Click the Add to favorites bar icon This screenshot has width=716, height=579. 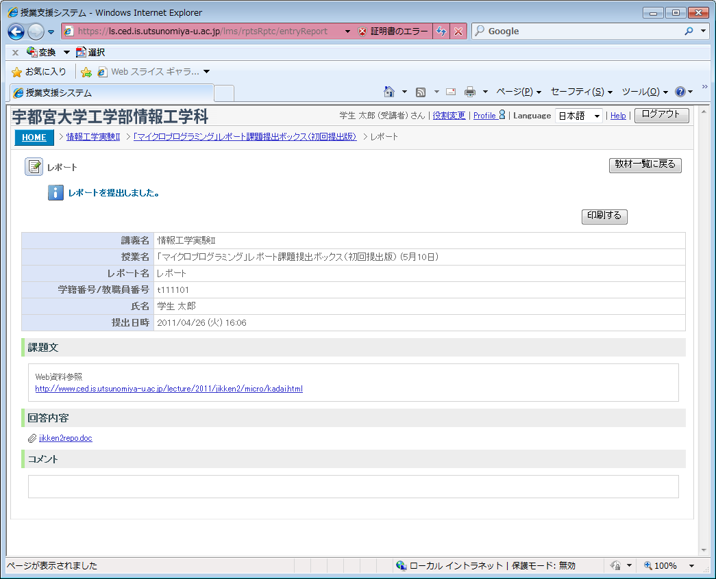(86, 72)
